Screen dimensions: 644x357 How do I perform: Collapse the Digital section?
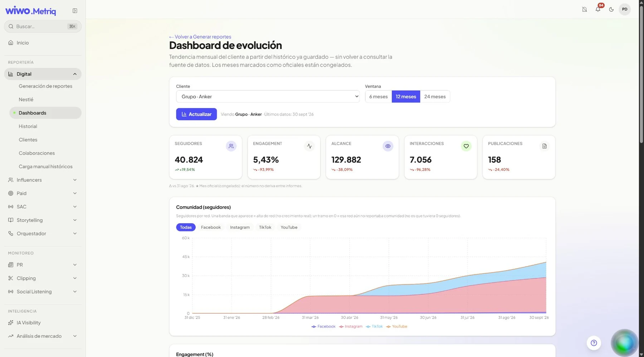43,74
